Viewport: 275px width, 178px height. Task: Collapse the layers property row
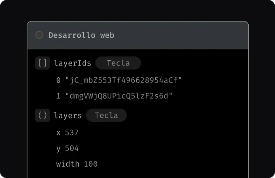68,115
